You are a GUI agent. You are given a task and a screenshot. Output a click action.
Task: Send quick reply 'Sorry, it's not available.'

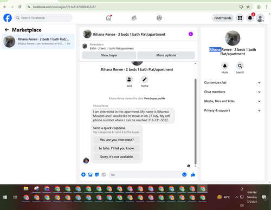tap(117, 157)
